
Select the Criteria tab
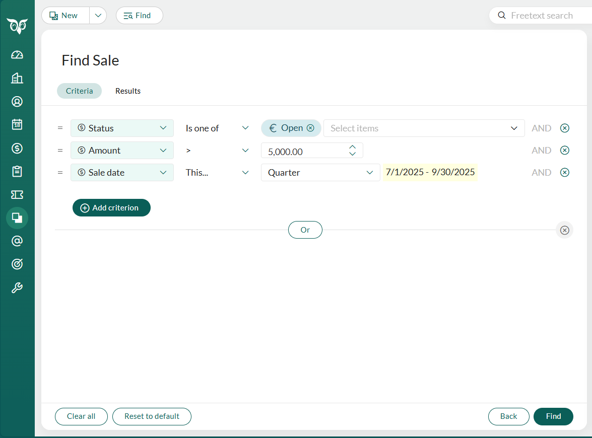click(x=79, y=91)
